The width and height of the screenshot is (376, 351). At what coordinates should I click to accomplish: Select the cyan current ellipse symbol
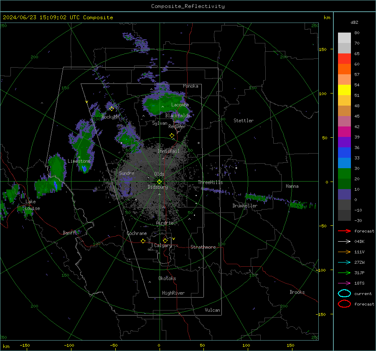click(x=344, y=293)
